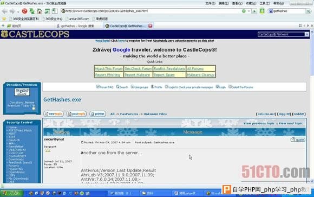Click the green refresh arrows icon

click(x=32, y=11)
